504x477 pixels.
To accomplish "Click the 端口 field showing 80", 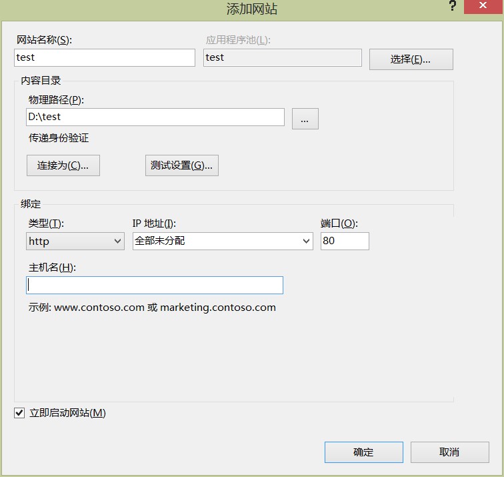I will [345, 242].
